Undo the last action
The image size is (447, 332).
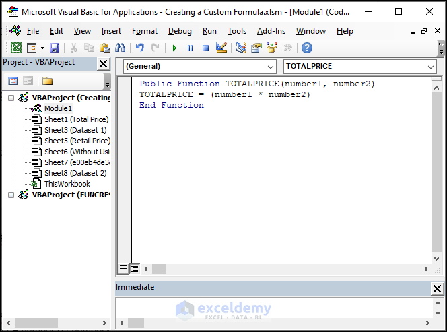click(x=140, y=48)
